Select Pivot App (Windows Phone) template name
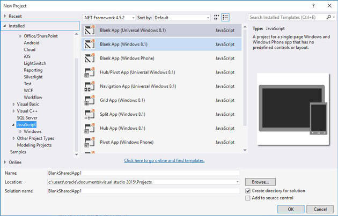Viewport: 338px width, 216px height. (x=127, y=143)
